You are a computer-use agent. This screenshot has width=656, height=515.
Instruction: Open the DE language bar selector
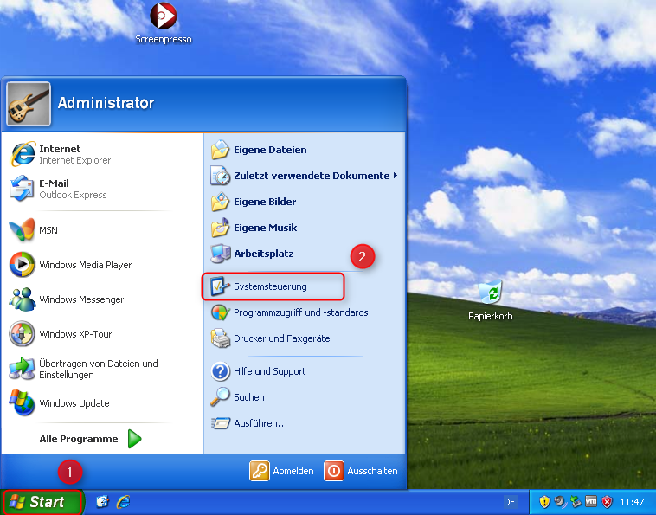pyautogui.click(x=510, y=502)
